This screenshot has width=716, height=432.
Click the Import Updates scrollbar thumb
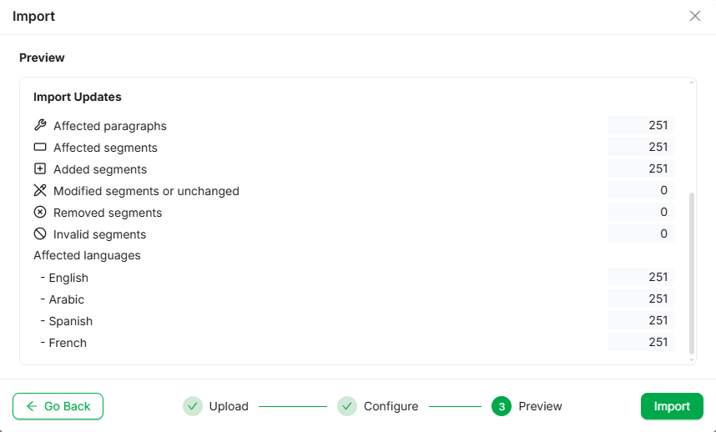click(692, 274)
